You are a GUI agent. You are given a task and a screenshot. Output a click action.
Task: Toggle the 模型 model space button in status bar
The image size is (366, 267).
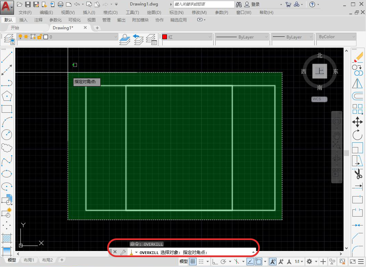click(x=183, y=262)
